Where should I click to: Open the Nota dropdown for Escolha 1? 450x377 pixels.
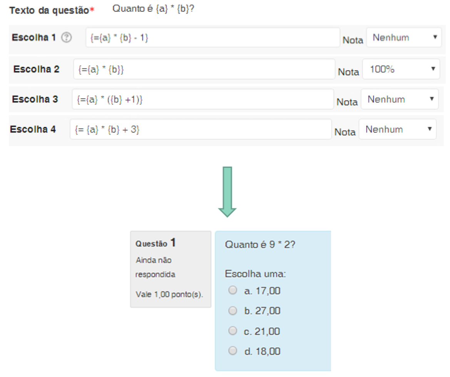coord(403,38)
